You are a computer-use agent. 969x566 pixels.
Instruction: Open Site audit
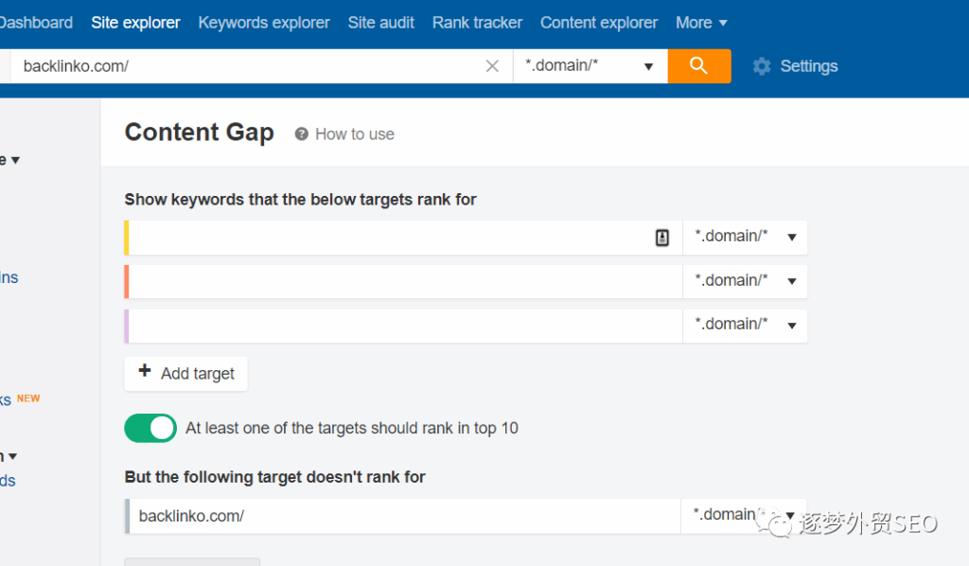click(x=380, y=23)
